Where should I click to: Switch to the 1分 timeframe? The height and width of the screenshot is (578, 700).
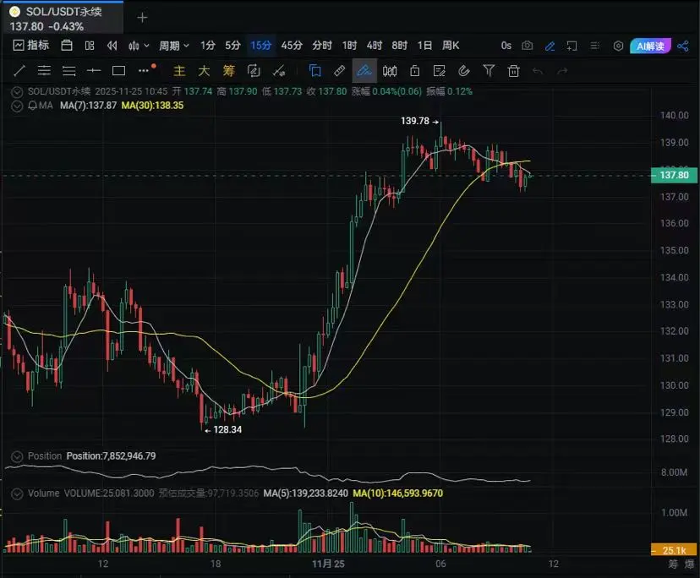click(x=208, y=46)
